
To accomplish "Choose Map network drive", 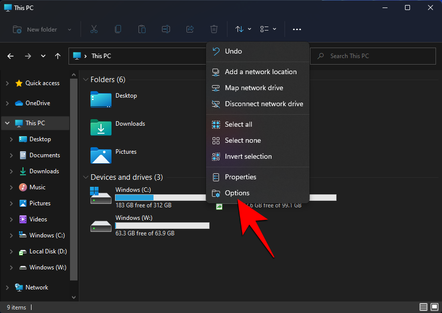I will [x=253, y=88].
